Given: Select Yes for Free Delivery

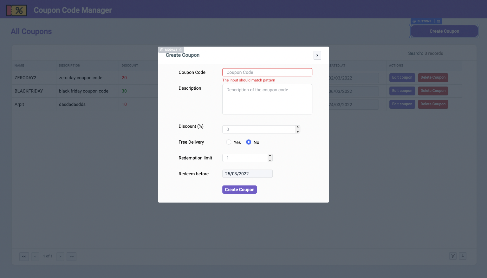Looking at the screenshot, I should [x=229, y=142].
